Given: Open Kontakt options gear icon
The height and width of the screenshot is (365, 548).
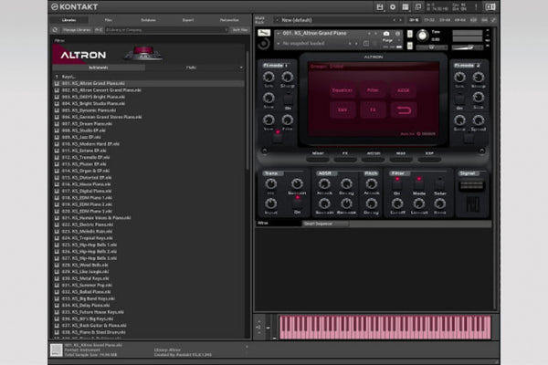Looking at the screenshot, I should point(393,7).
